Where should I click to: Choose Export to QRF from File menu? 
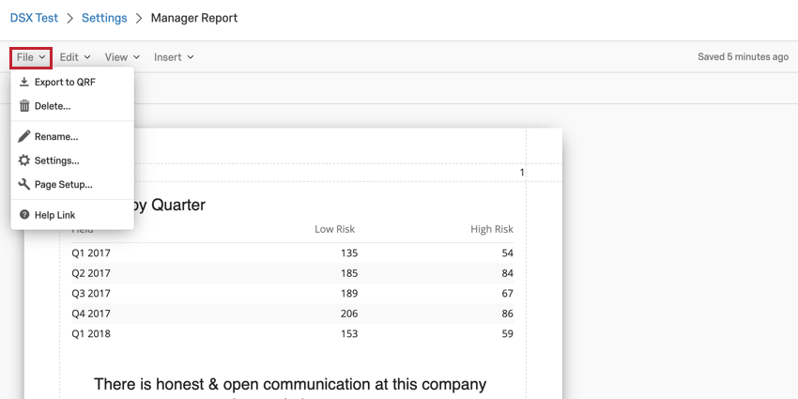pyautogui.click(x=65, y=83)
